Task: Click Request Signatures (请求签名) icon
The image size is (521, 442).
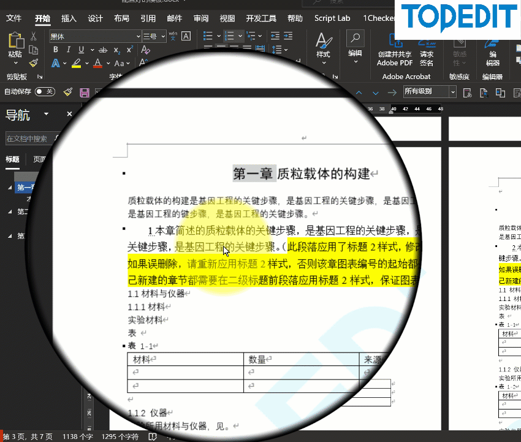Action: [427, 50]
